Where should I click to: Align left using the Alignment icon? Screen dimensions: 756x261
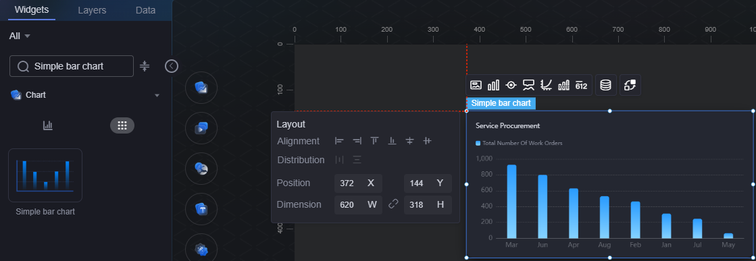[x=339, y=141]
